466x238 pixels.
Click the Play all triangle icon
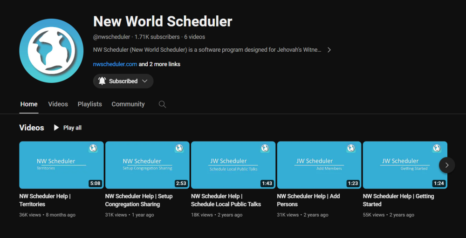click(x=56, y=128)
